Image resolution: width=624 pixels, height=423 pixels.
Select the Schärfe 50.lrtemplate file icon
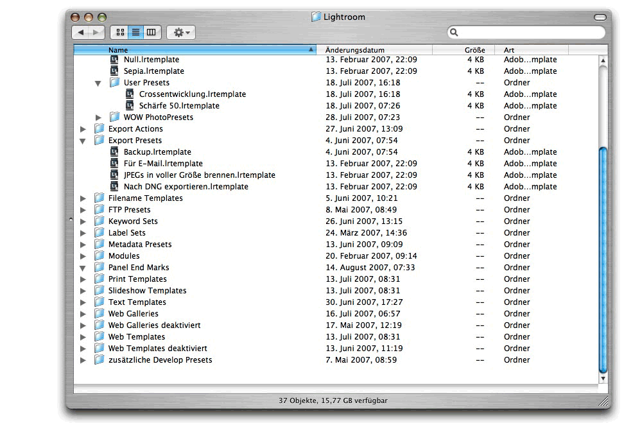pyautogui.click(x=130, y=105)
